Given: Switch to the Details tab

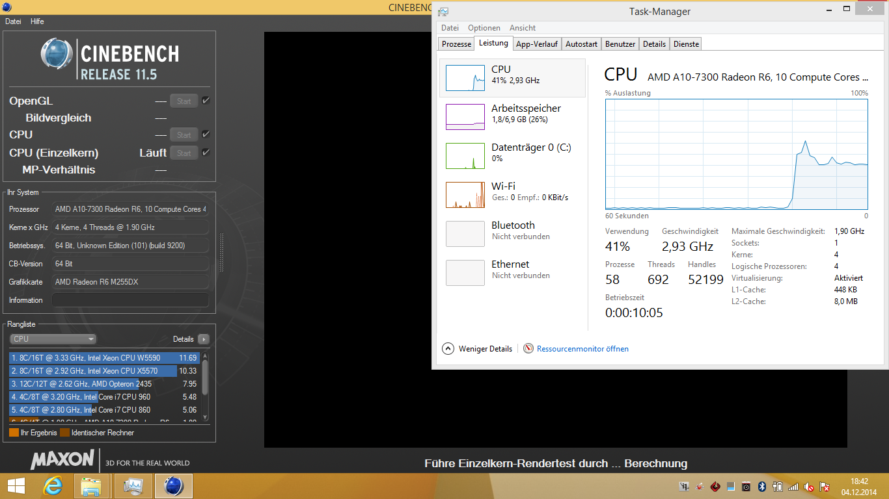Looking at the screenshot, I should pos(654,44).
